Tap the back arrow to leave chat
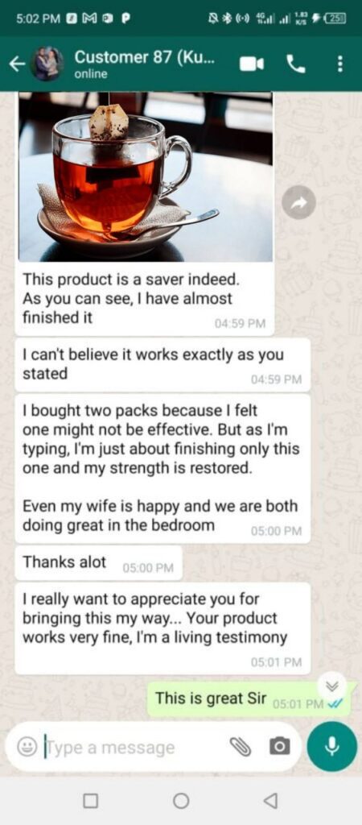 click(x=17, y=64)
